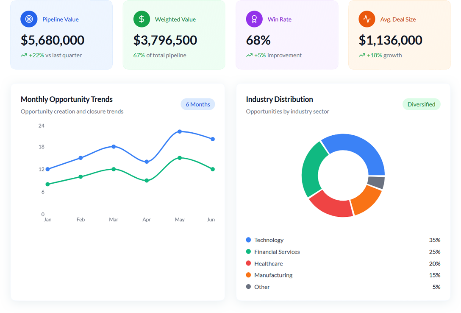Click the 18 y-axis label

click(42, 146)
